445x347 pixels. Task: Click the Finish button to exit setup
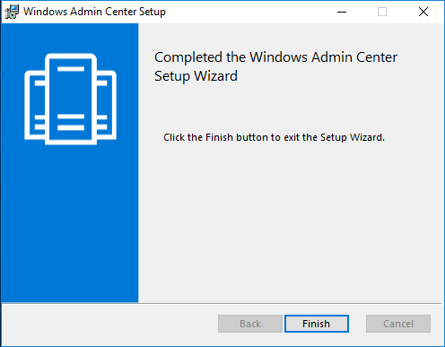(317, 324)
